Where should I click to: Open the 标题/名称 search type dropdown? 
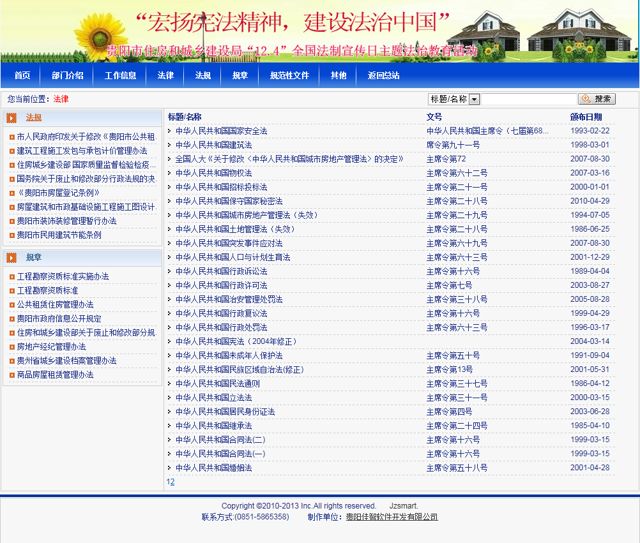point(474,100)
